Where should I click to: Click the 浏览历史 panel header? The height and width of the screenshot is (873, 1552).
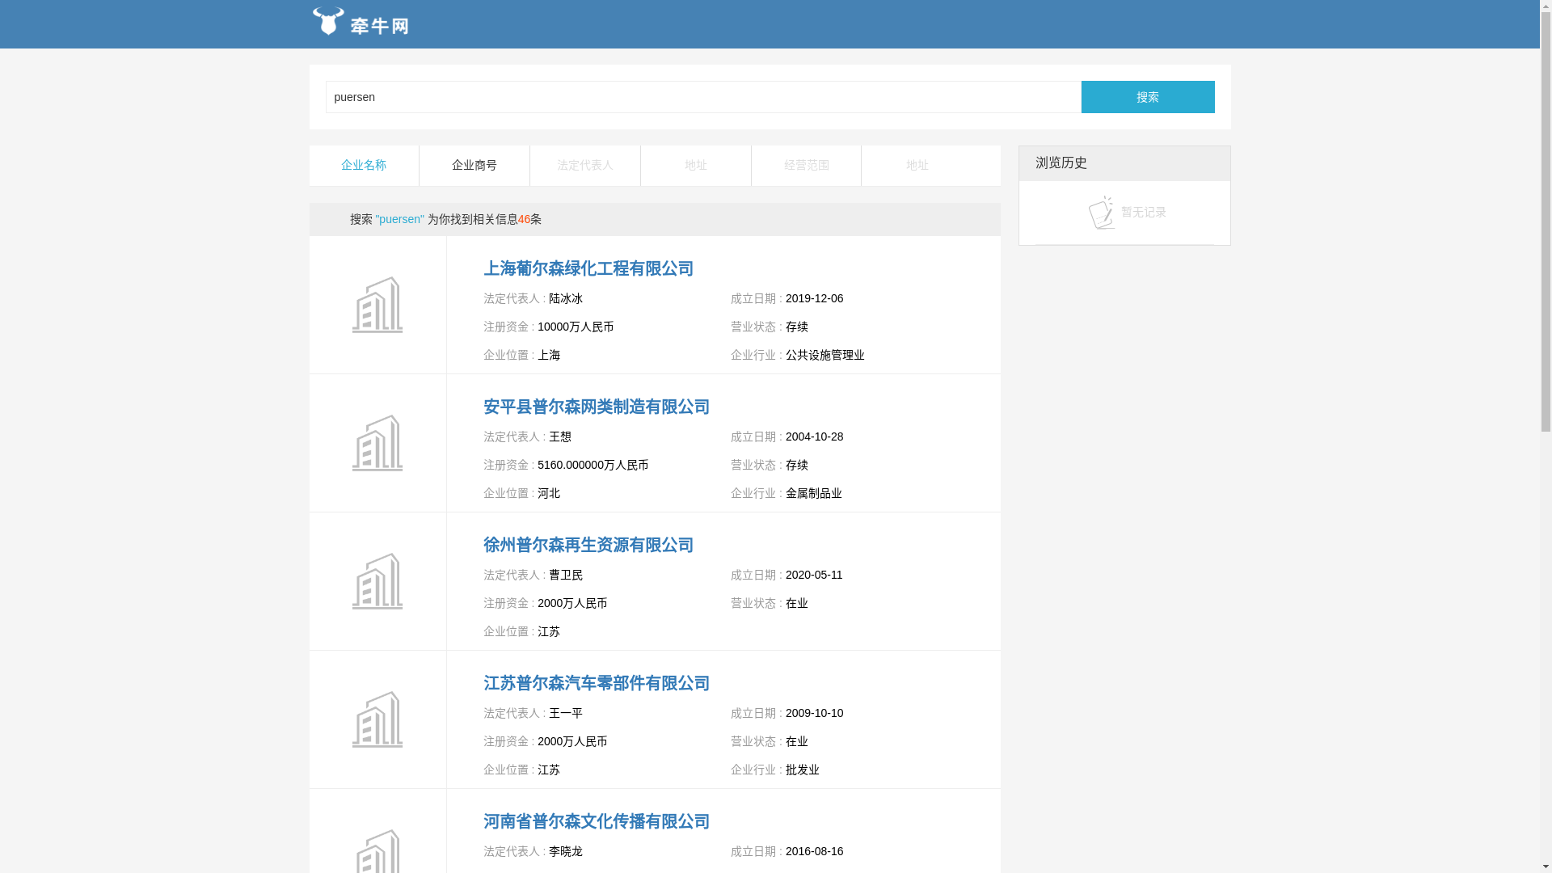(1124, 163)
